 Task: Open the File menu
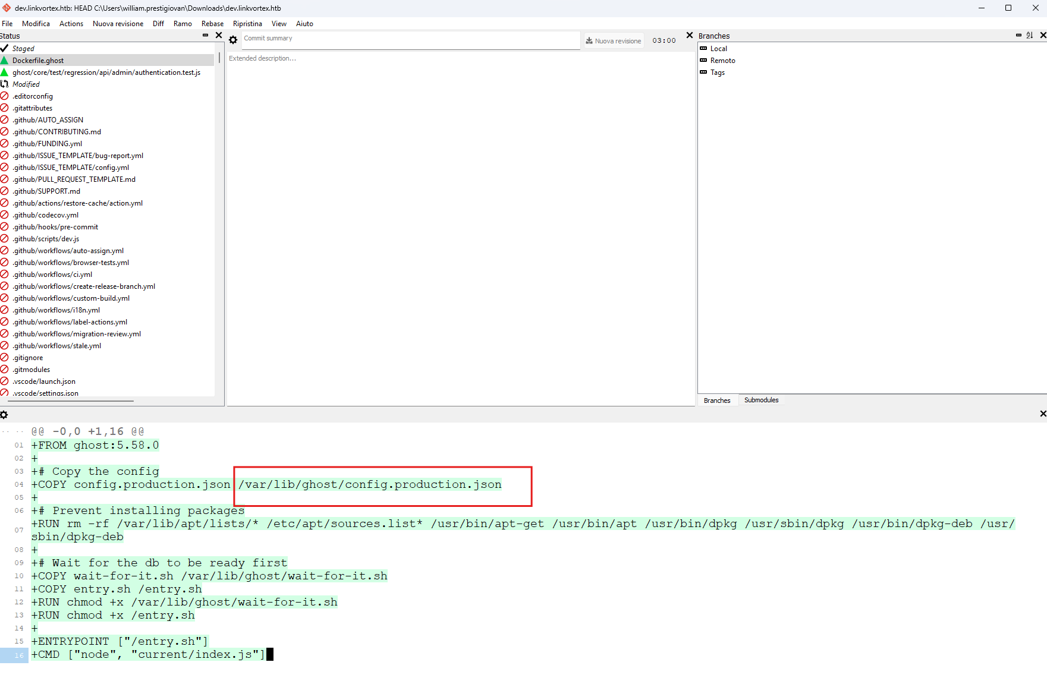point(7,24)
